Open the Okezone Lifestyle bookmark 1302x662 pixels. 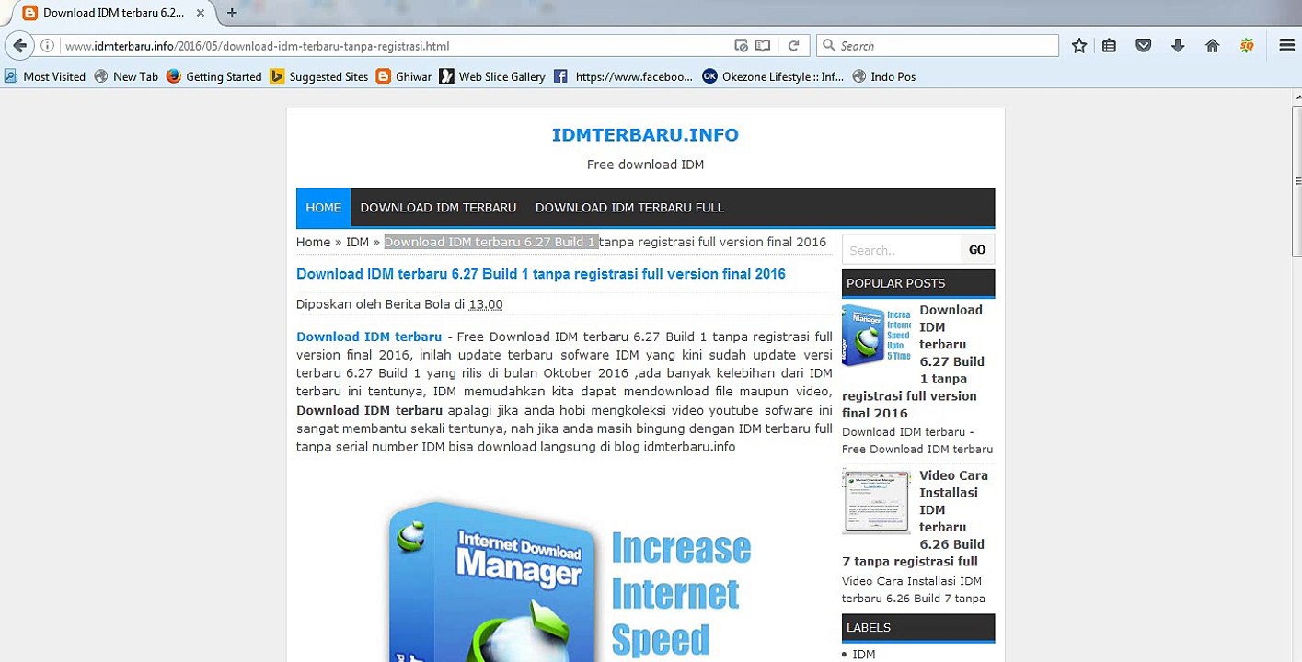coord(773,76)
